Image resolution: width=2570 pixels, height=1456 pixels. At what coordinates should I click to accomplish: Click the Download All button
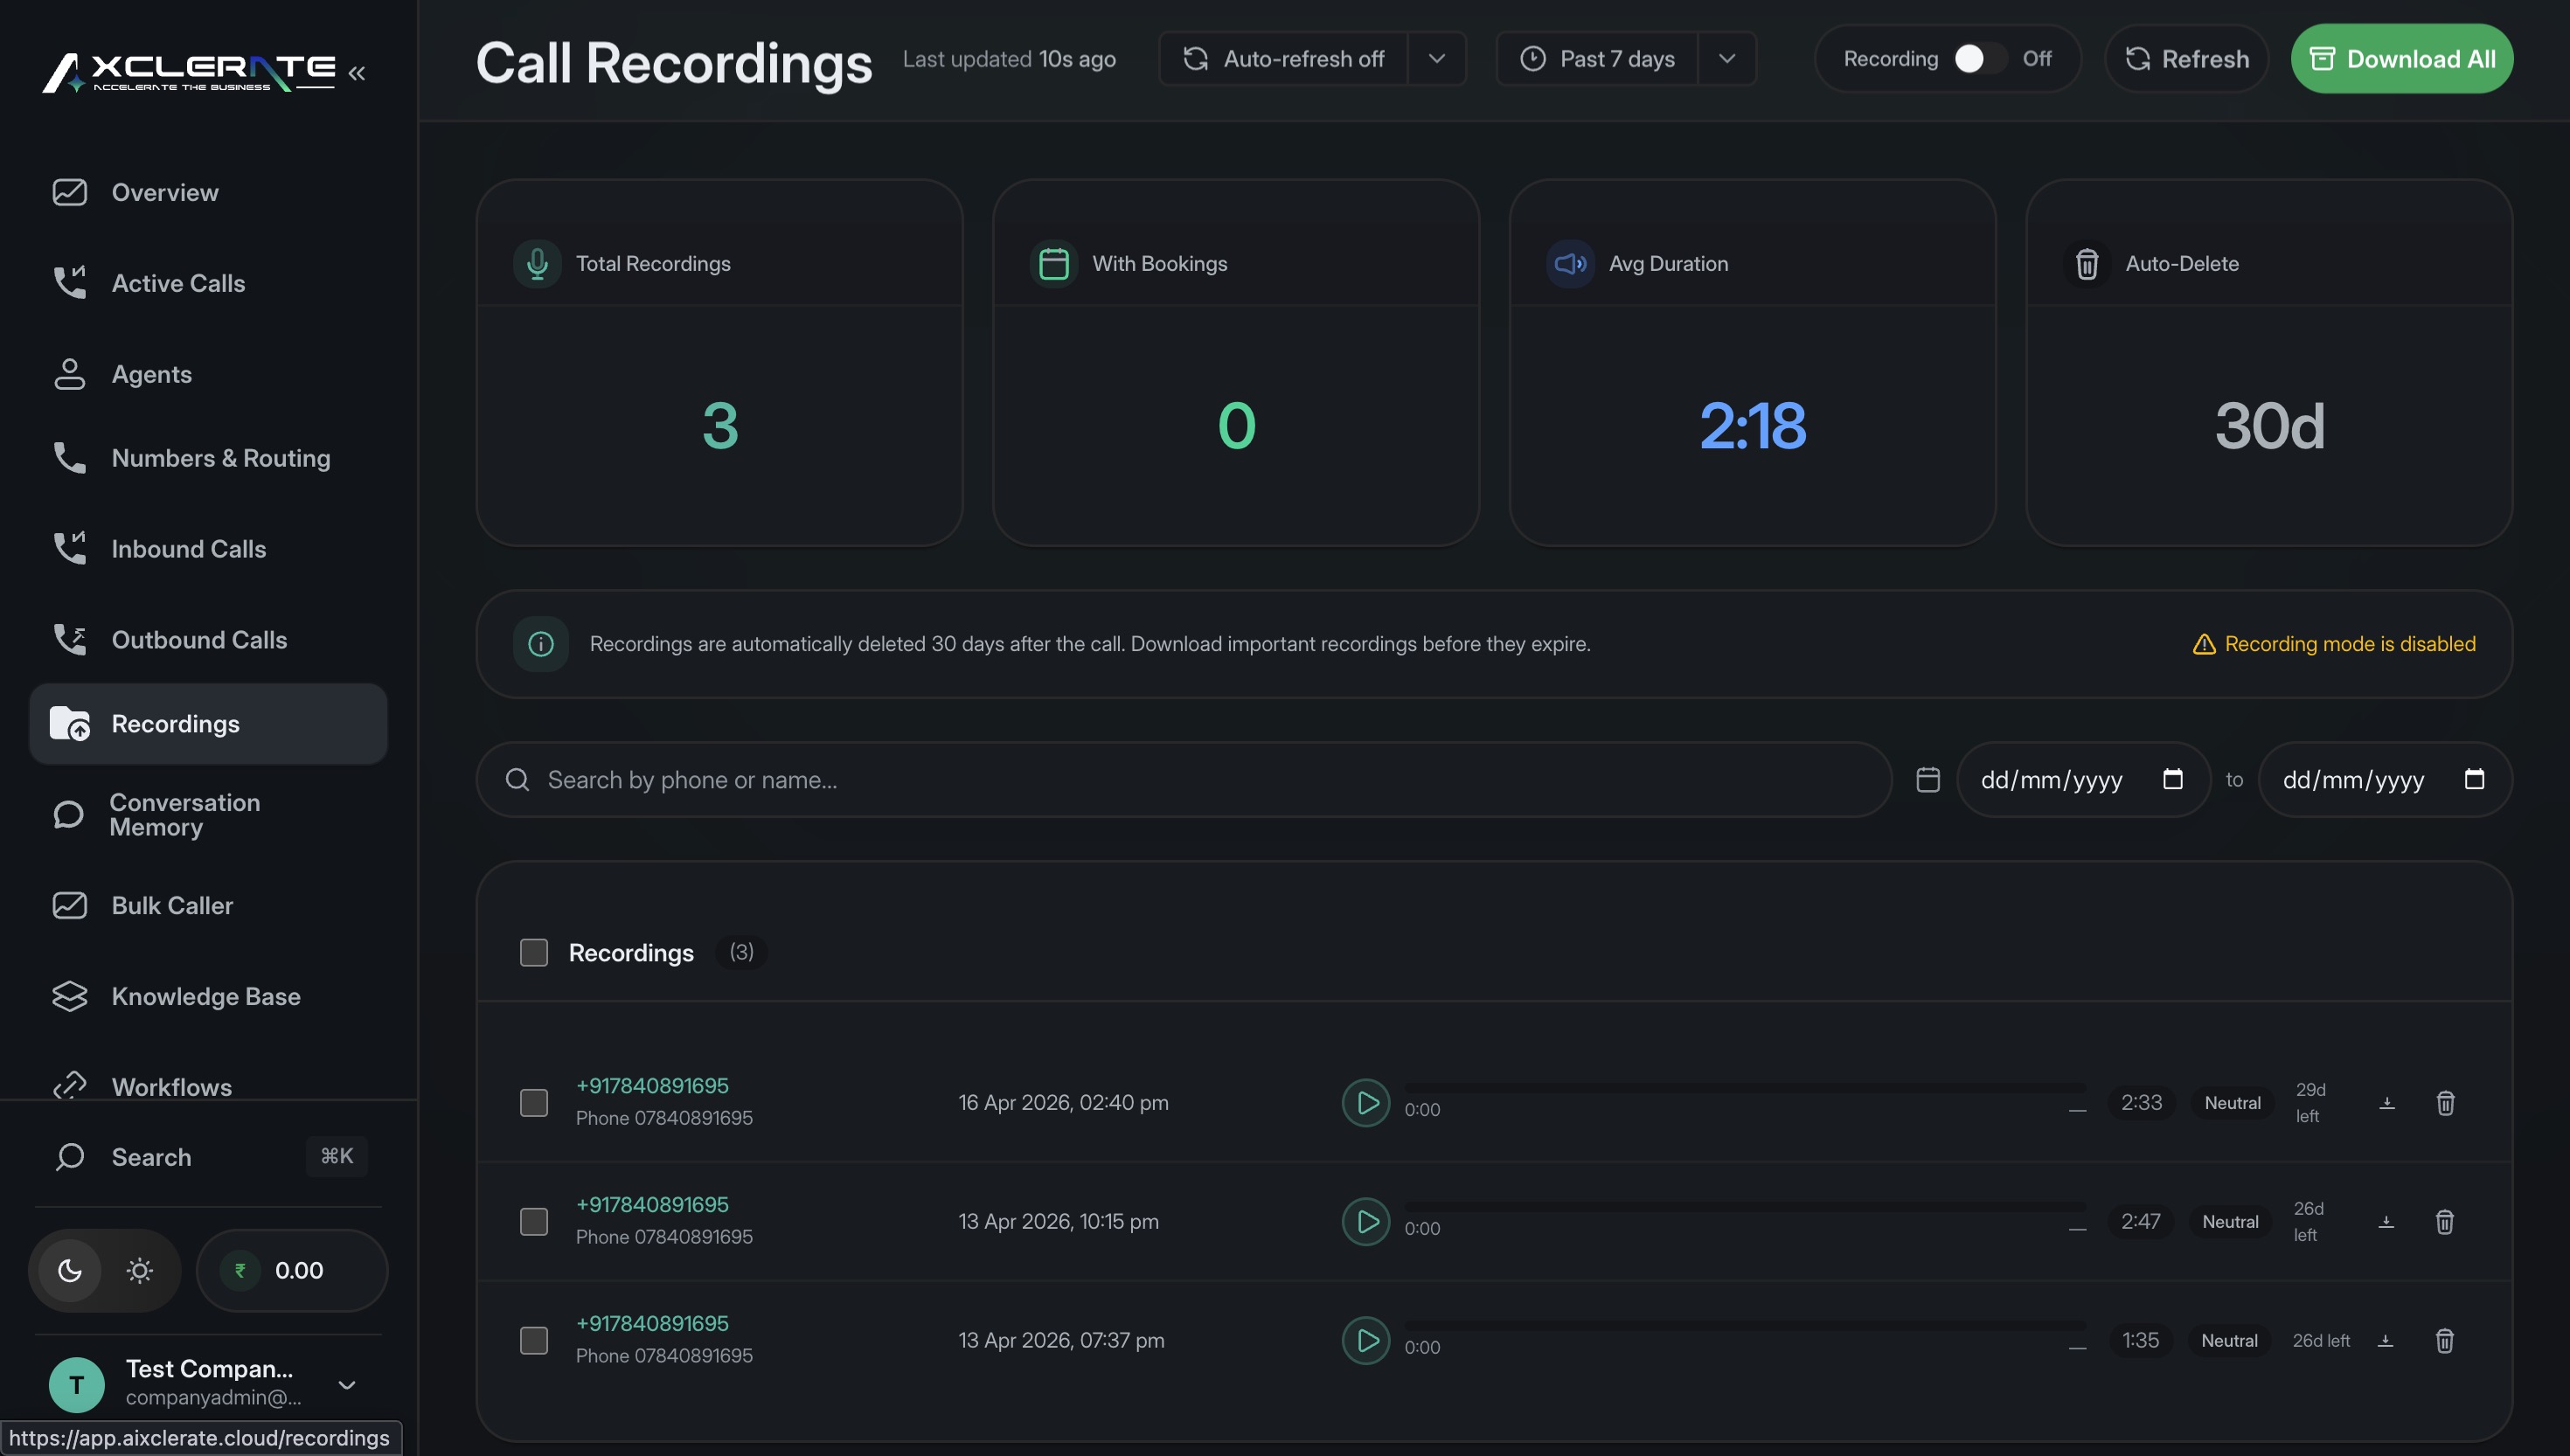(x=2401, y=58)
